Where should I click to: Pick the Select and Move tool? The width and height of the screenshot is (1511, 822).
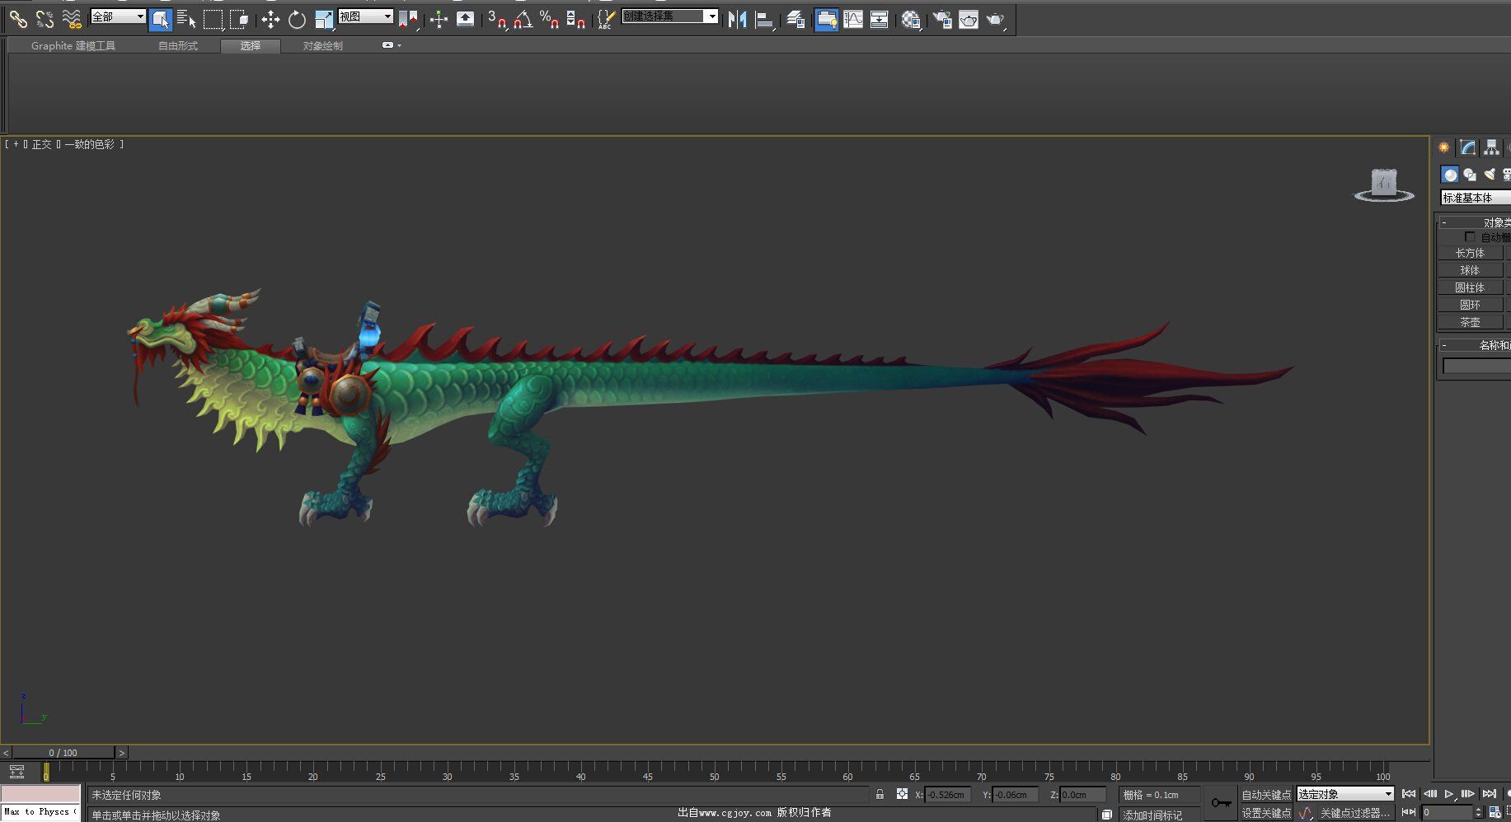click(270, 19)
